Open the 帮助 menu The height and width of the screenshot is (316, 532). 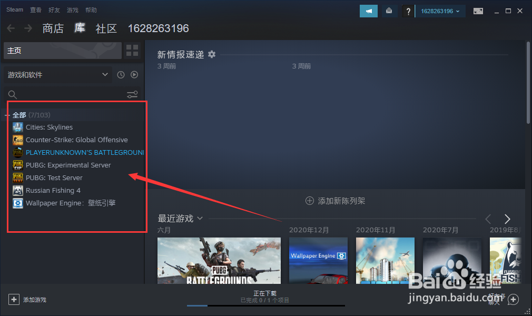click(91, 10)
